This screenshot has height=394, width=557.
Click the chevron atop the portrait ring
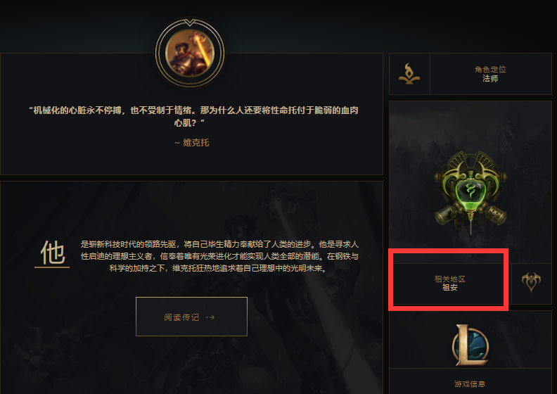point(190,23)
